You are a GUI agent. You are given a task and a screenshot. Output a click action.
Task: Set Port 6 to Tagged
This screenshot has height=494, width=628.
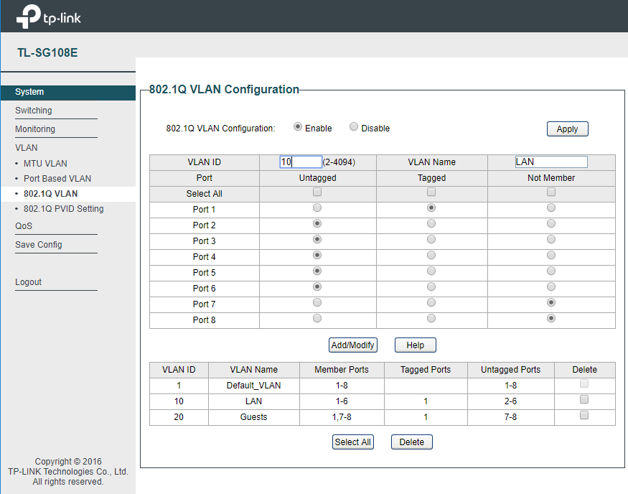431,287
